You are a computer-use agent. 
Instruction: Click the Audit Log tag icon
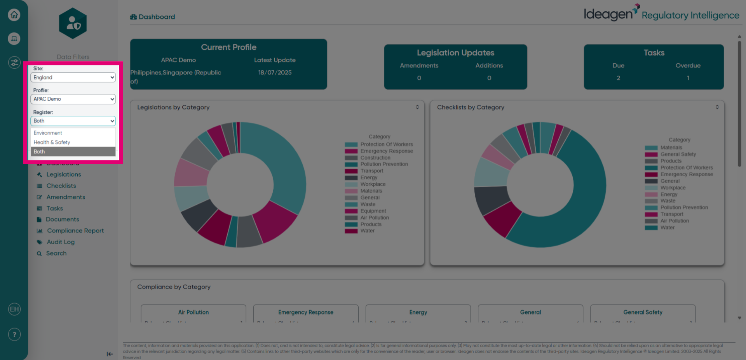pyautogui.click(x=39, y=242)
